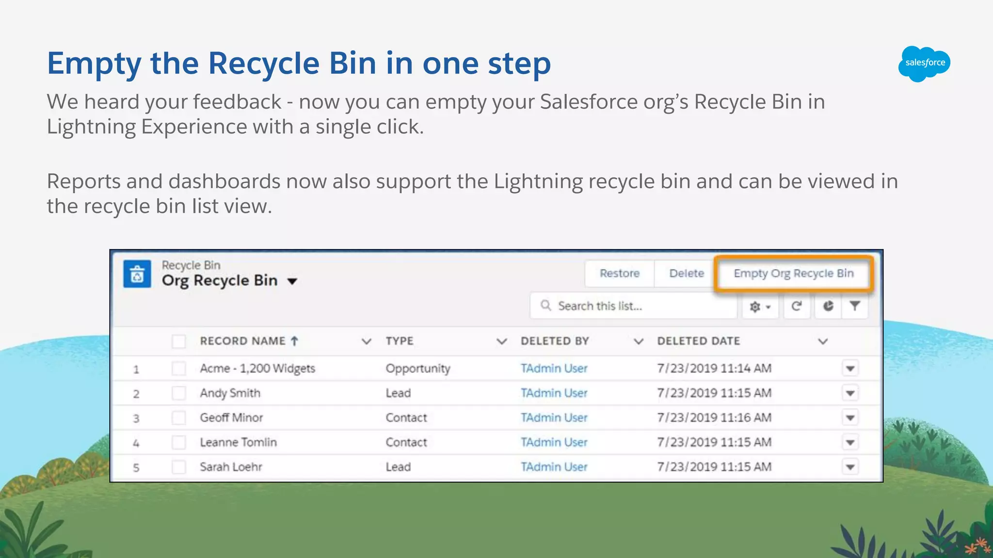The width and height of the screenshot is (993, 558).
Task: Expand the Deleted Date column menu
Action: [x=823, y=341]
